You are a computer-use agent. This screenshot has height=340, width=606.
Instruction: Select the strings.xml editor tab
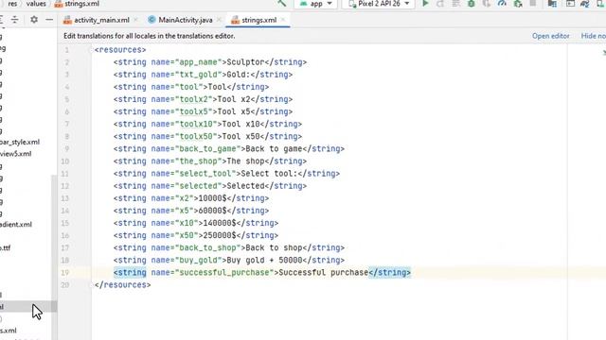258,20
